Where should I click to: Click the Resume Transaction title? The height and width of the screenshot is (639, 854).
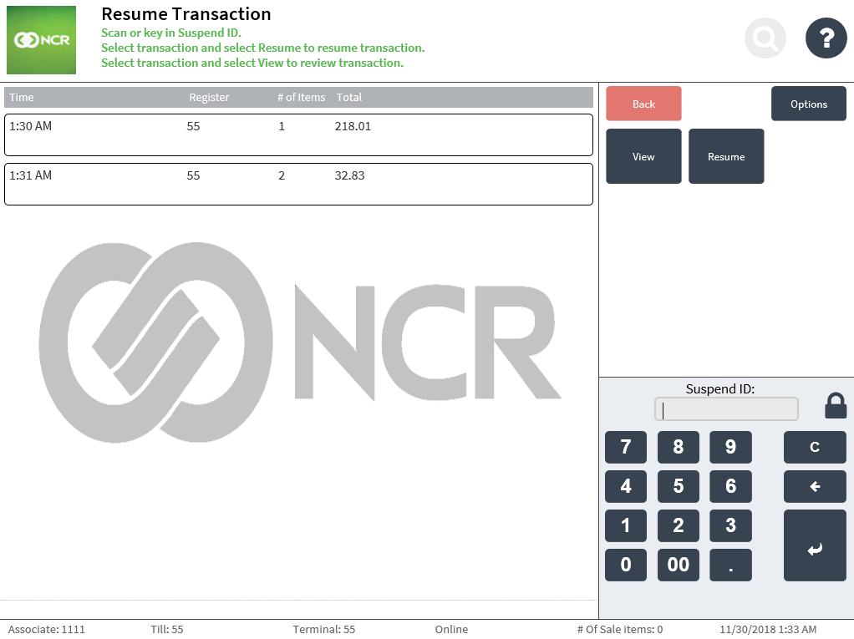point(186,14)
